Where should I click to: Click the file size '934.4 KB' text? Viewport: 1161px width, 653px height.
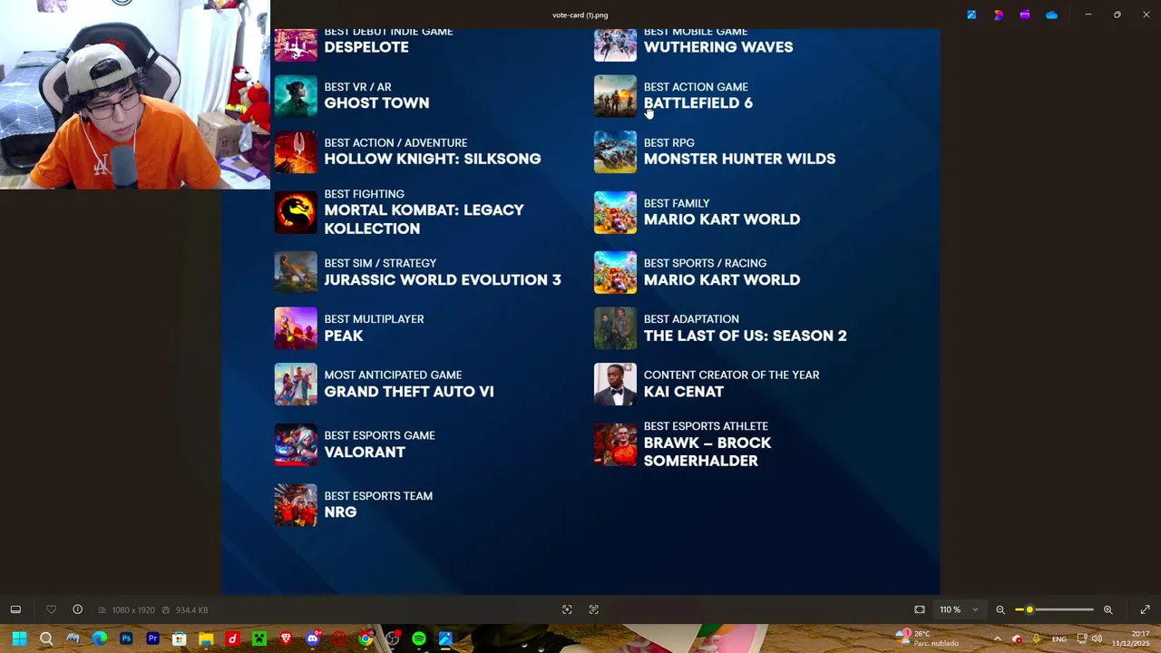point(191,610)
